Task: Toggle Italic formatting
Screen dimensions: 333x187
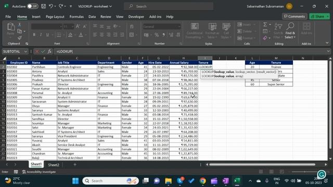Action: click(x=41, y=35)
